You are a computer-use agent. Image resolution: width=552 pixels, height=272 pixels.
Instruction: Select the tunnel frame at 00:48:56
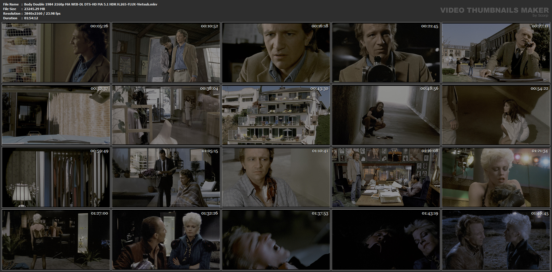coord(386,115)
